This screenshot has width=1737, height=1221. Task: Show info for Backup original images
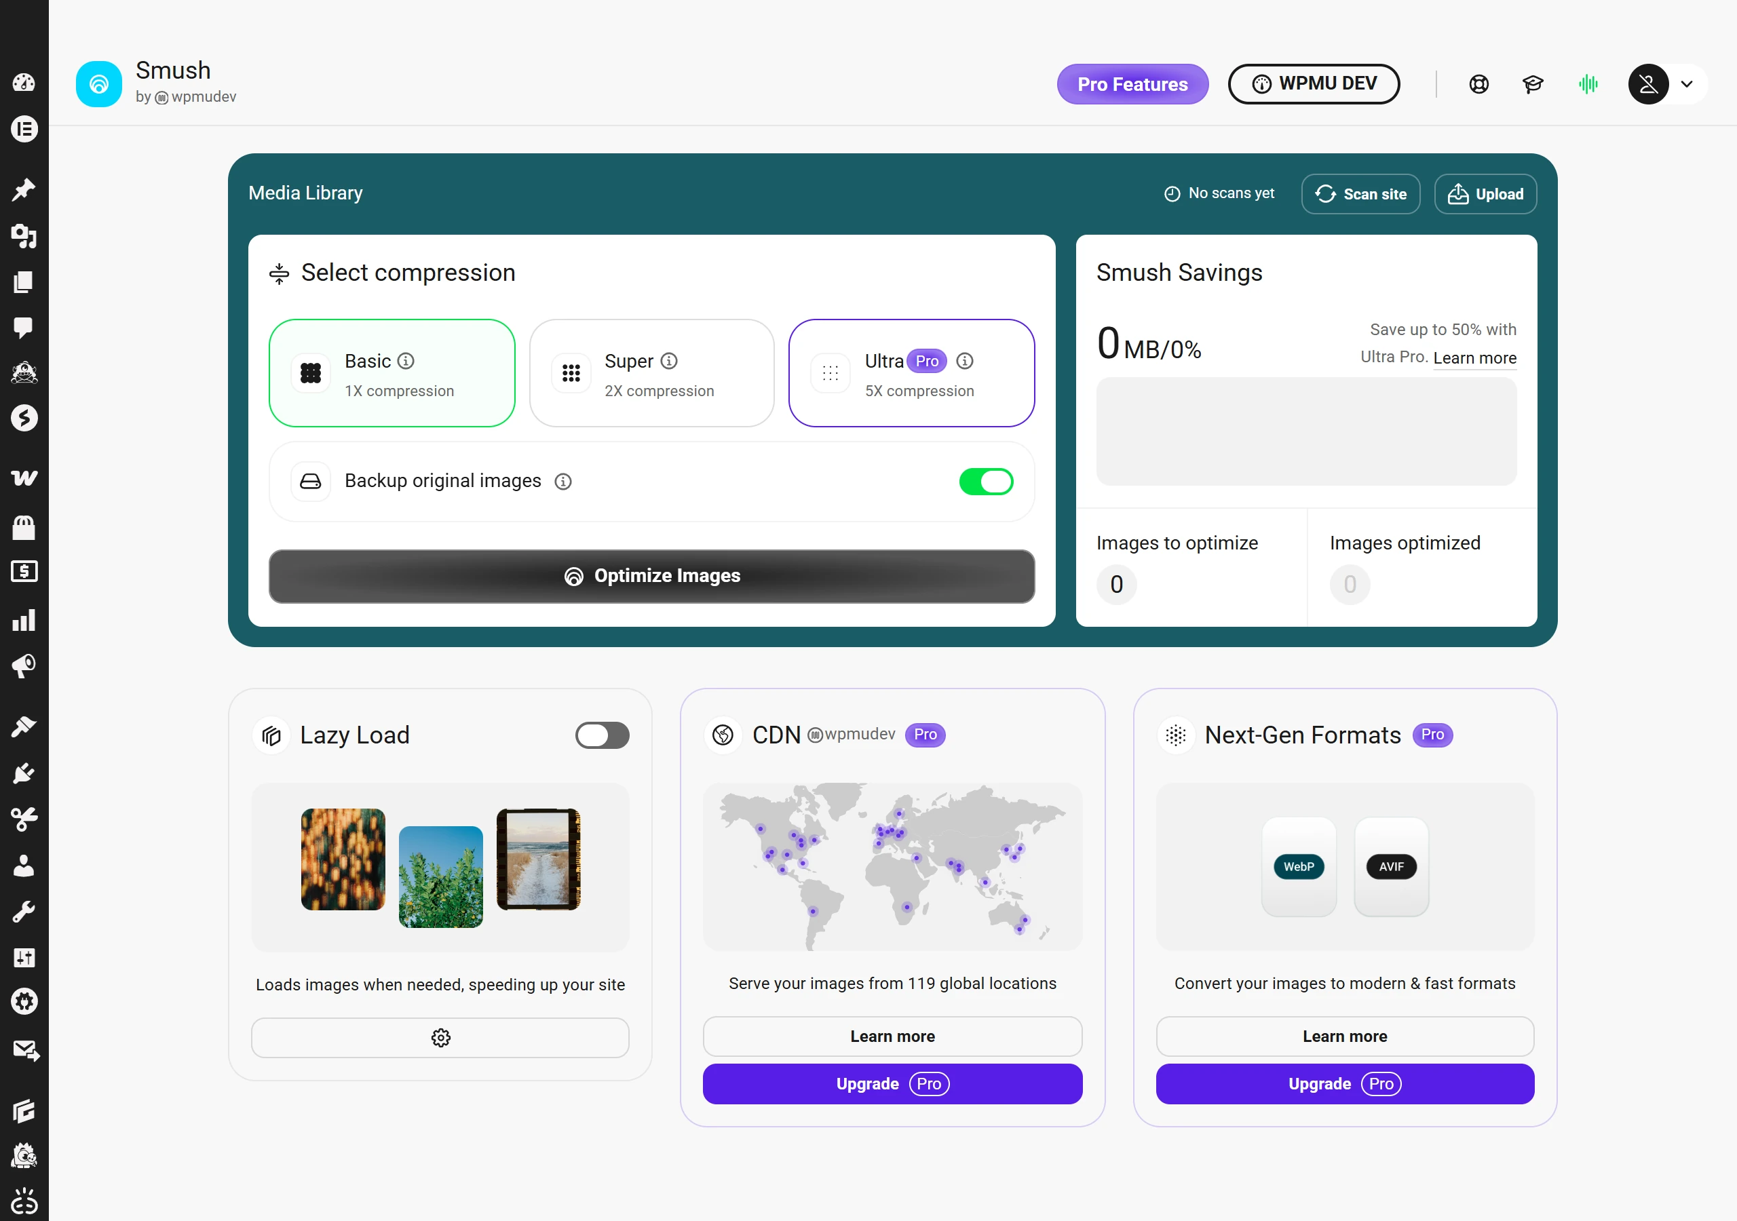[x=563, y=481]
